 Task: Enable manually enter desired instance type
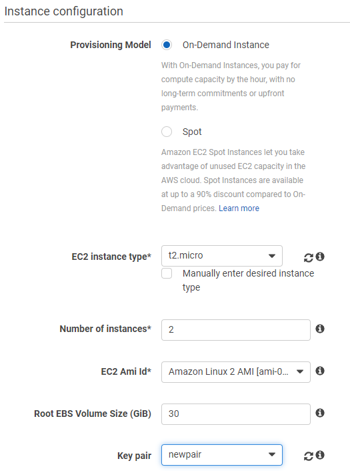click(167, 273)
